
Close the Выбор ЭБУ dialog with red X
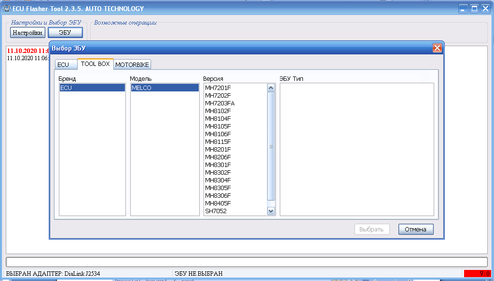[437, 48]
